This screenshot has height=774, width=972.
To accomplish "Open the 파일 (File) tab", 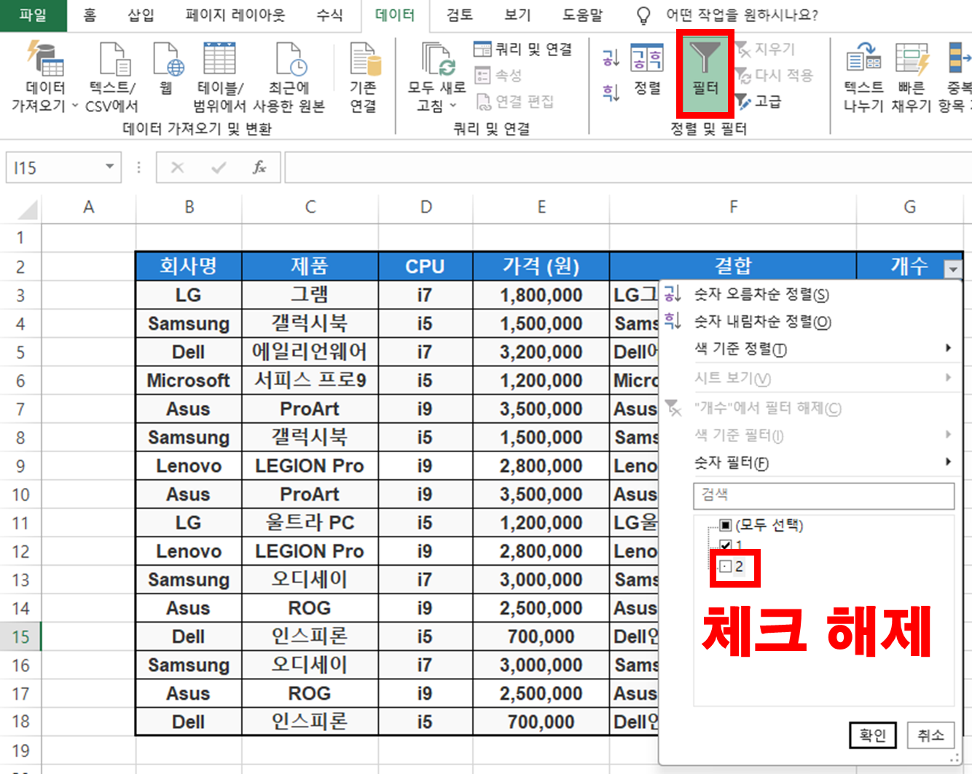I will (33, 15).
